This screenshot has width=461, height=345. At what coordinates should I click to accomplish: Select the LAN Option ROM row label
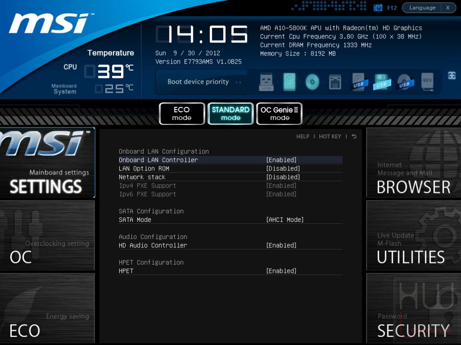[144, 168]
